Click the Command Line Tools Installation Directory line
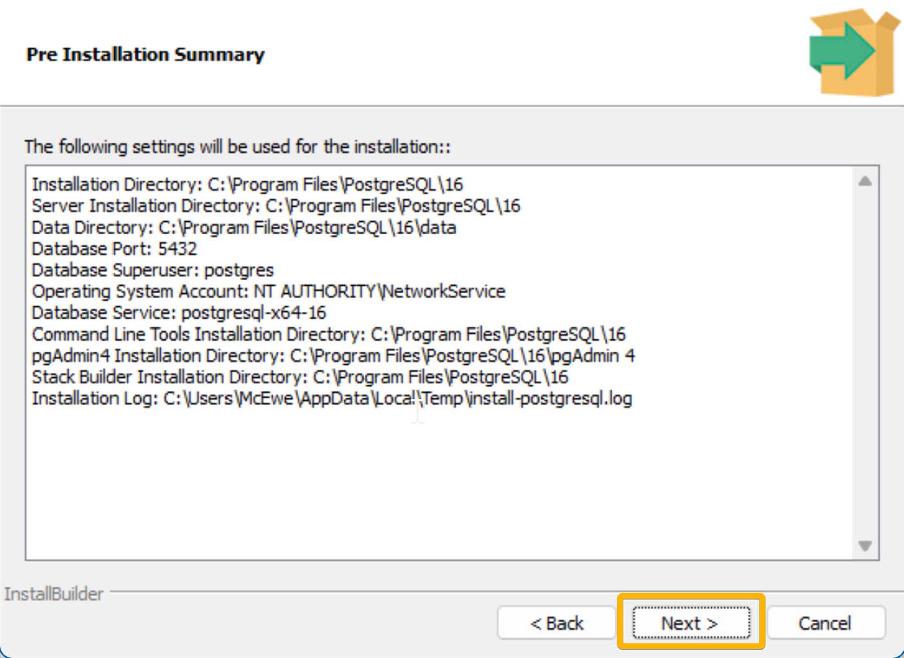This screenshot has width=904, height=658. click(x=329, y=334)
